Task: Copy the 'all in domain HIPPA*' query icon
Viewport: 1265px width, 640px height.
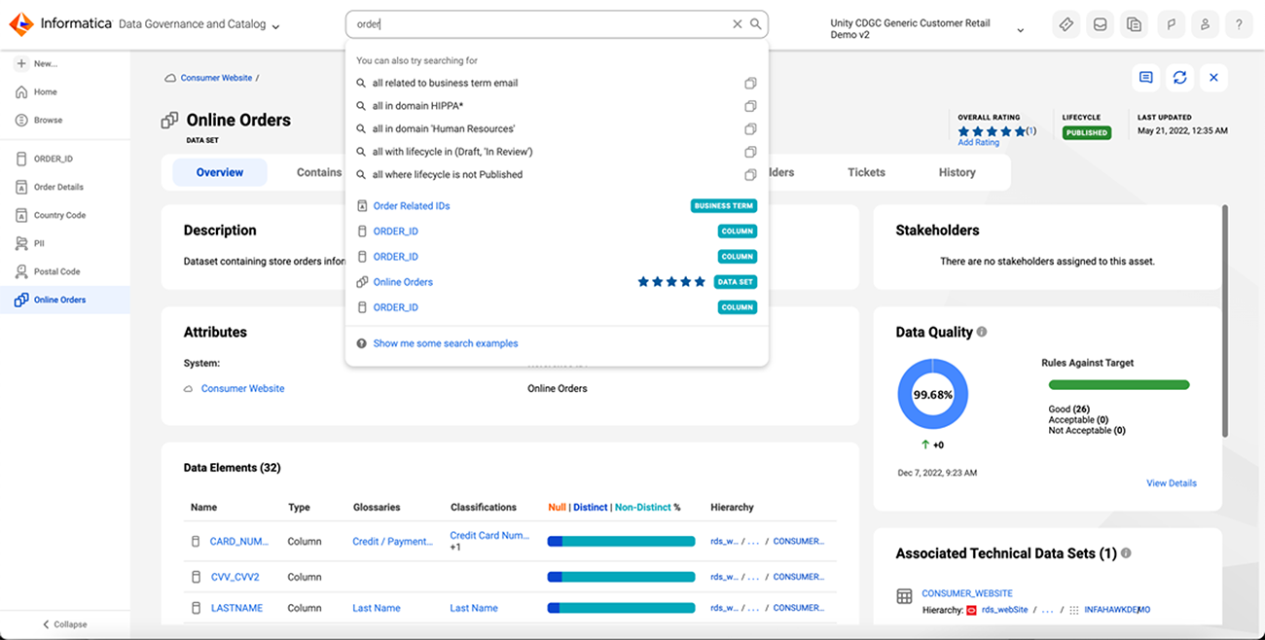Action: point(750,106)
